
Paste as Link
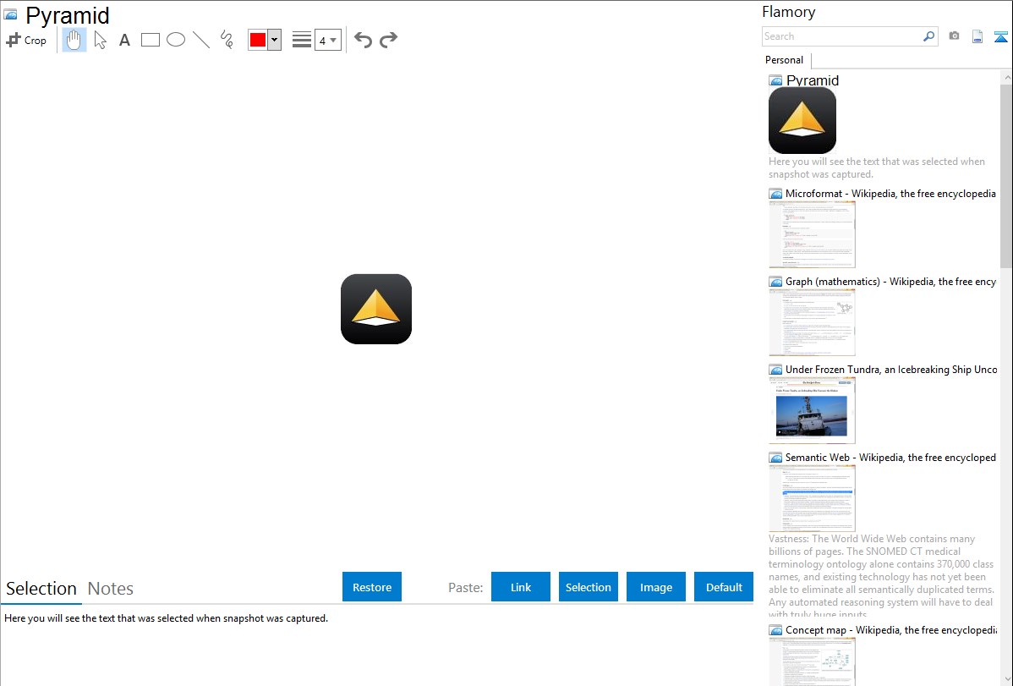pyautogui.click(x=521, y=587)
